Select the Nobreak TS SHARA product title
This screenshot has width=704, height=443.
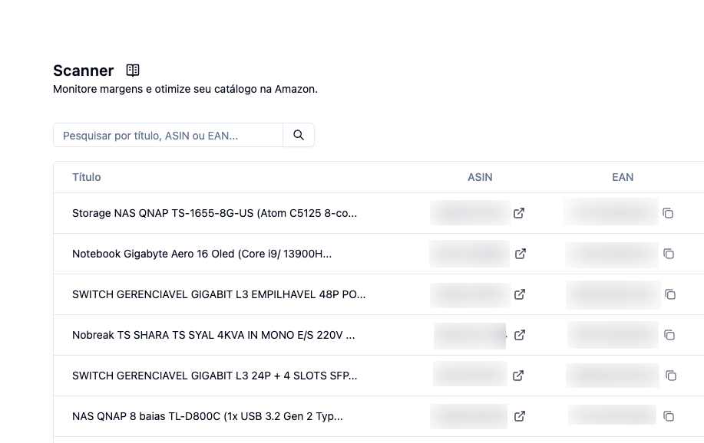click(x=213, y=335)
